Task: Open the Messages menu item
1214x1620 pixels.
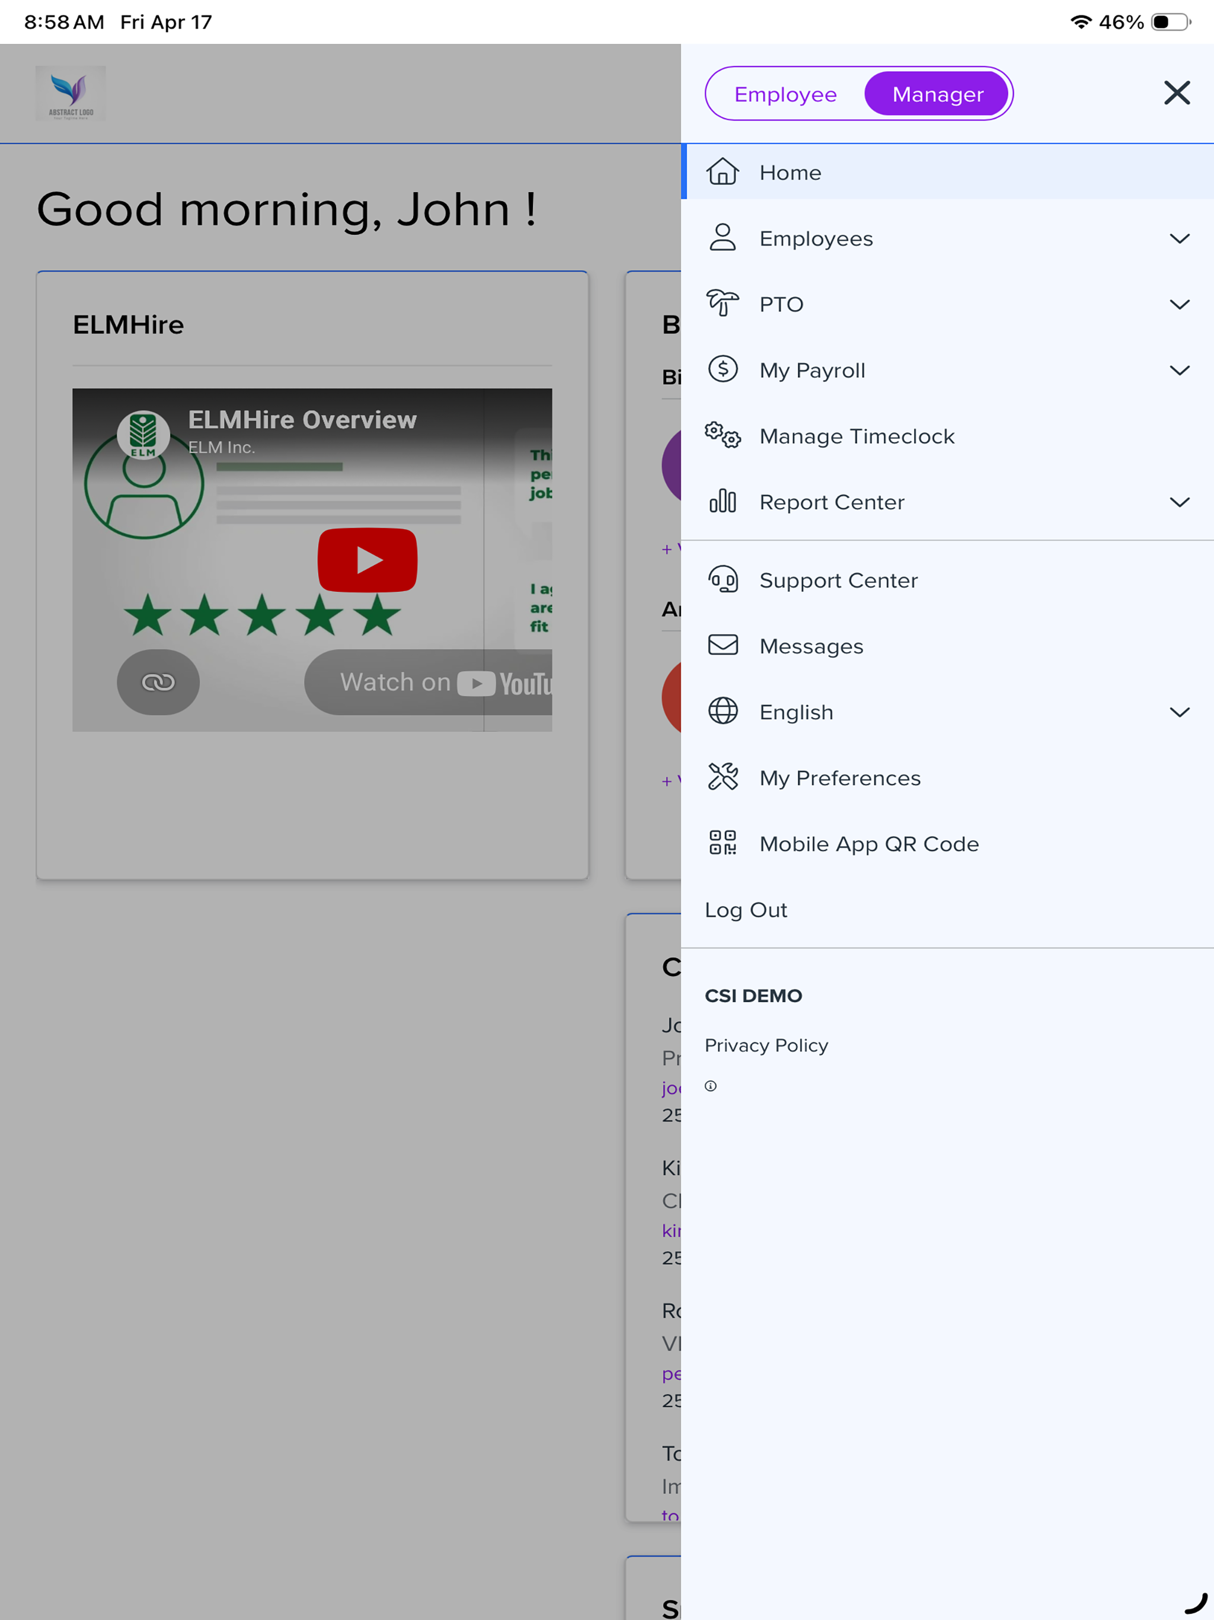Action: click(x=947, y=647)
